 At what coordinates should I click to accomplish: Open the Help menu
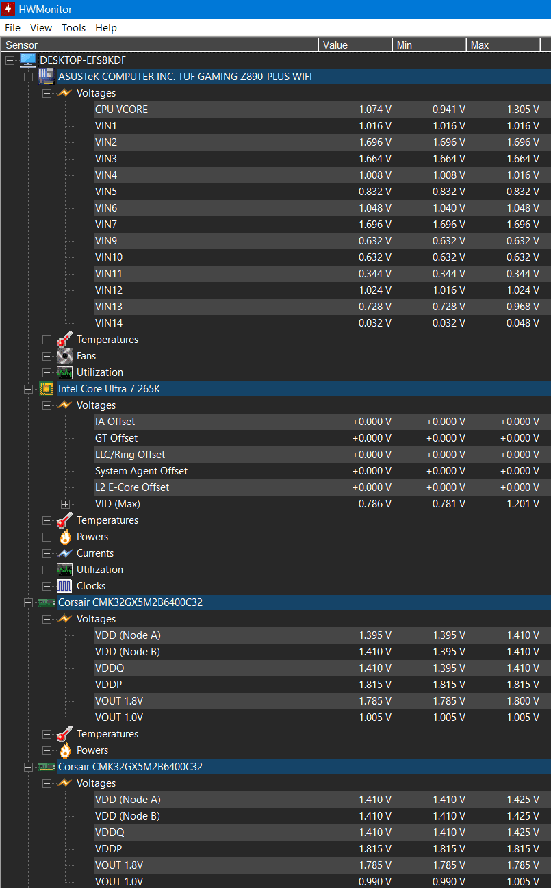pos(106,28)
